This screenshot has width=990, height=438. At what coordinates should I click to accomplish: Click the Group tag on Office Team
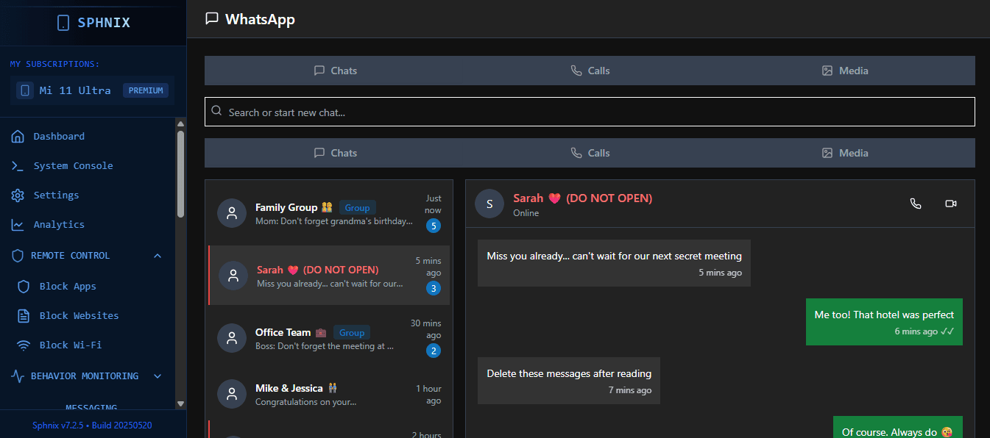pos(352,333)
